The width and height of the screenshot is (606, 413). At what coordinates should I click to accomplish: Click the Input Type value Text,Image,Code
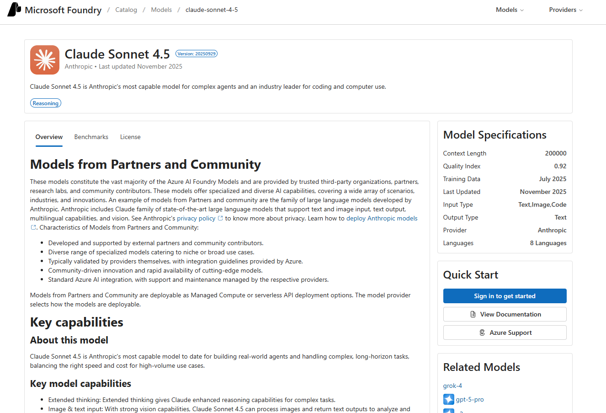(542, 204)
